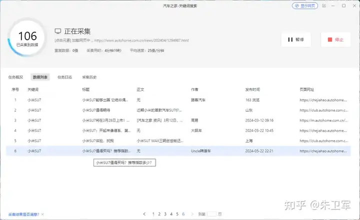Click author cell 路客汽车

pos(198,100)
